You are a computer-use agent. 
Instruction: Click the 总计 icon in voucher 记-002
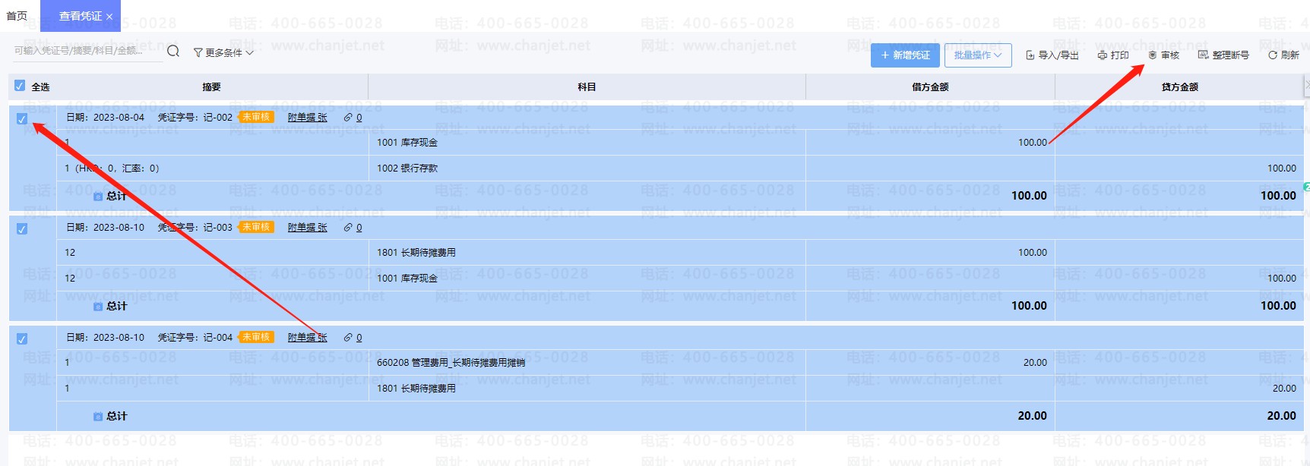coord(98,197)
